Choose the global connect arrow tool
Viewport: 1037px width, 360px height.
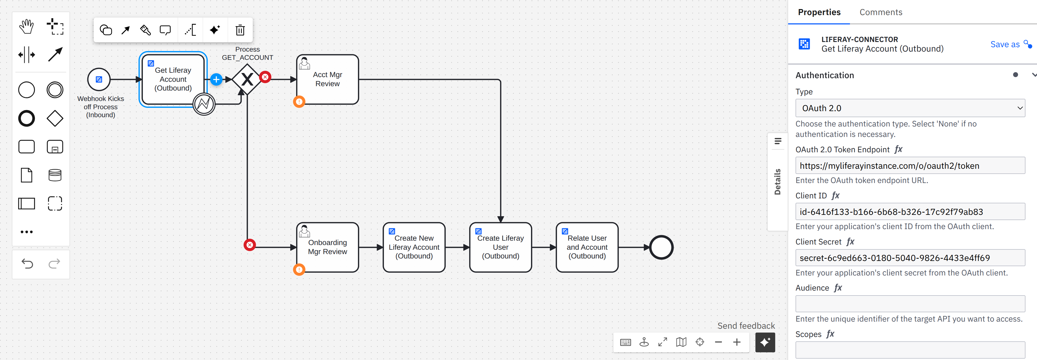click(x=55, y=55)
